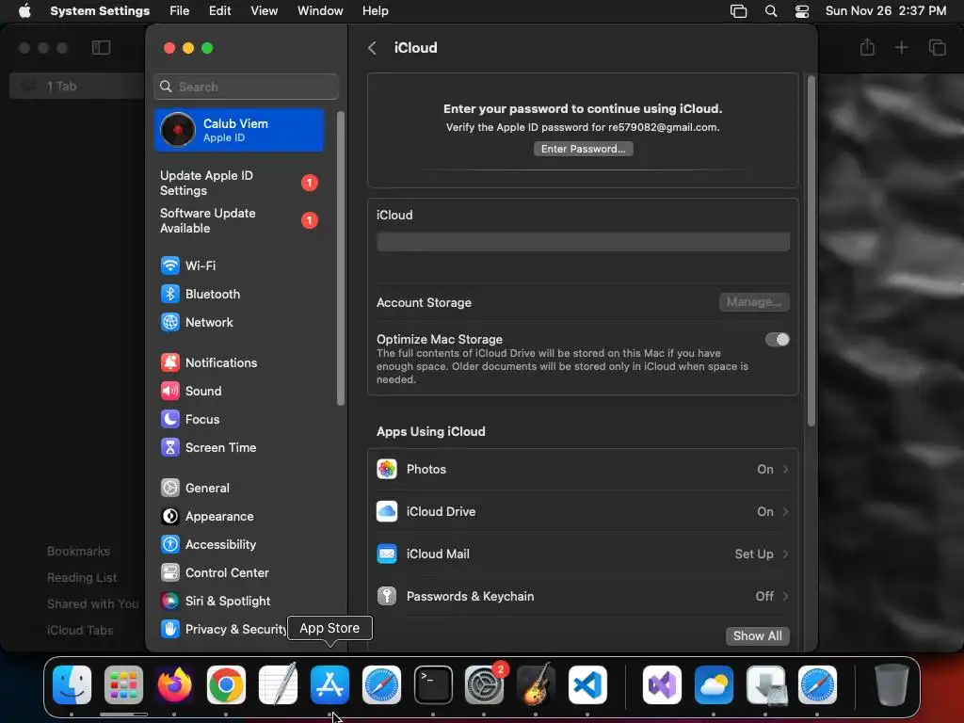
Task: Click the Enter Password button
Action: coord(583,149)
